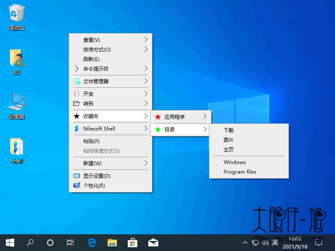Image resolution: width=335 pixels, height=251 pixels.
Task: Click the Sort by (排序方式) label
Action: pyautogui.click(x=97, y=49)
